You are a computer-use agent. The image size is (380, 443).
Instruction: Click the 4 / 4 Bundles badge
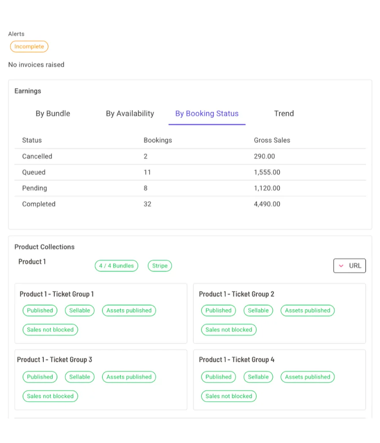click(117, 266)
